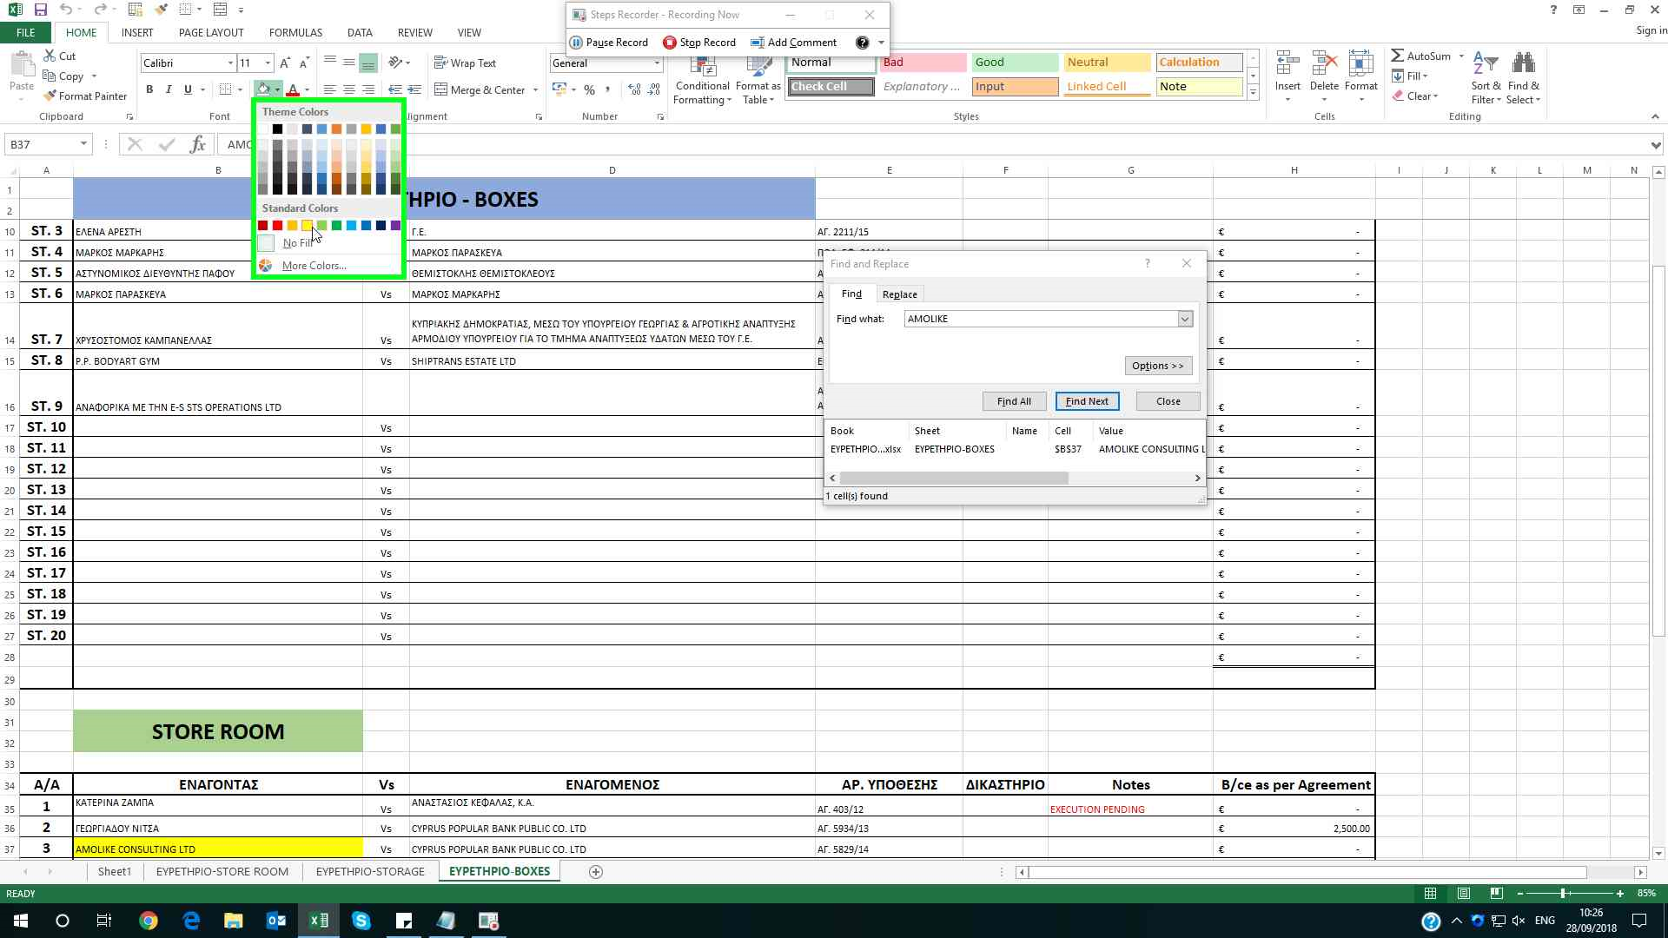
Task: Click the Format Painter icon
Action: pos(50,96)
